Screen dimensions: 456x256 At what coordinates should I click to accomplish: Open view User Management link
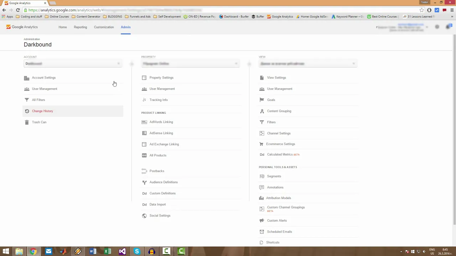click(280, 89)
